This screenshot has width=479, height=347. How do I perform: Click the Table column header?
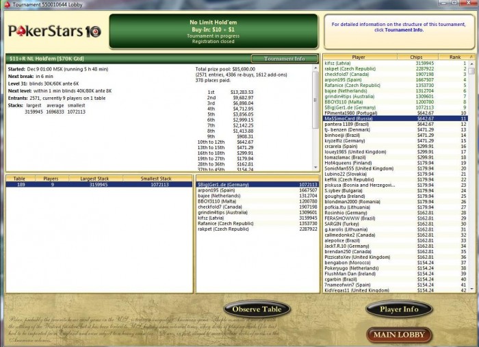pos(21,179)
